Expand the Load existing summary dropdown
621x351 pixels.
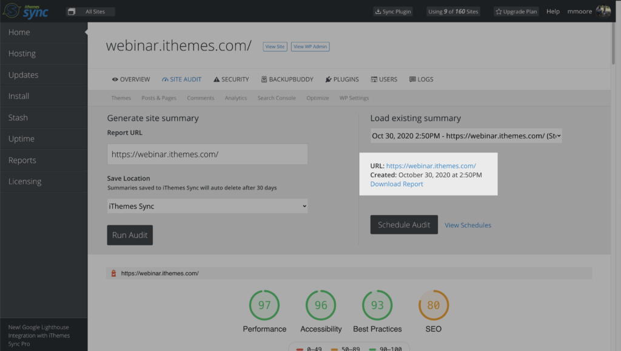point(466,135)
